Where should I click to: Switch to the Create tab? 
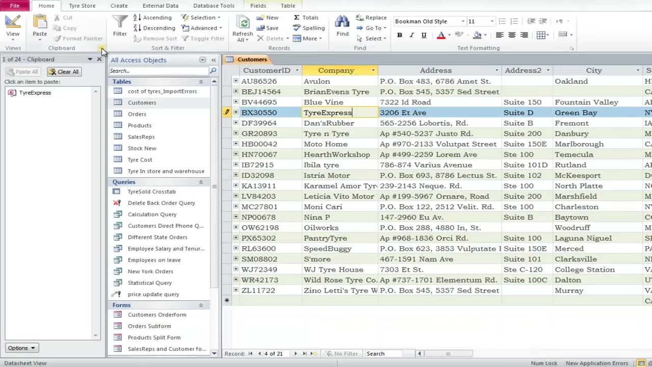(x=119, y=6)
